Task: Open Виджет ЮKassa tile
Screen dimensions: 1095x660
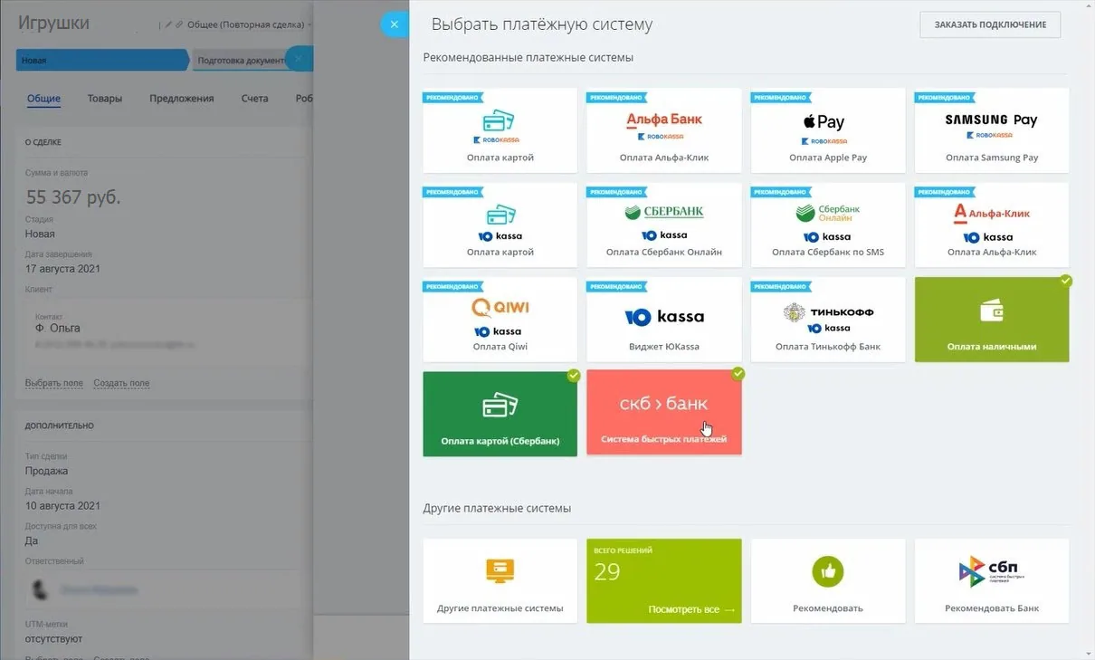Action: point(664,320)
